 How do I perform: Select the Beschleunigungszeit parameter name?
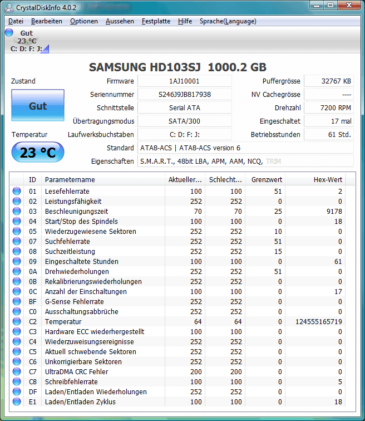click(76, 211)
